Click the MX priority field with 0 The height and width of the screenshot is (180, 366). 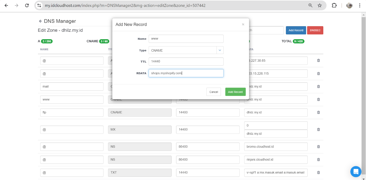tap(276, 125)
